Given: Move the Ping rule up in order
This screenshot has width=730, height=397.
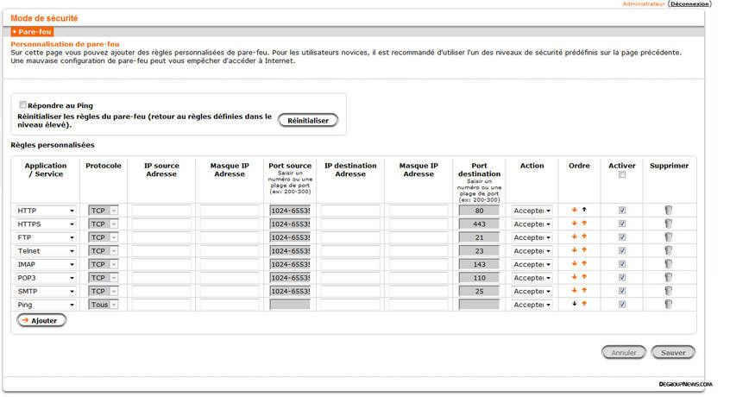Looking at the screenshot, I should 584,305.
